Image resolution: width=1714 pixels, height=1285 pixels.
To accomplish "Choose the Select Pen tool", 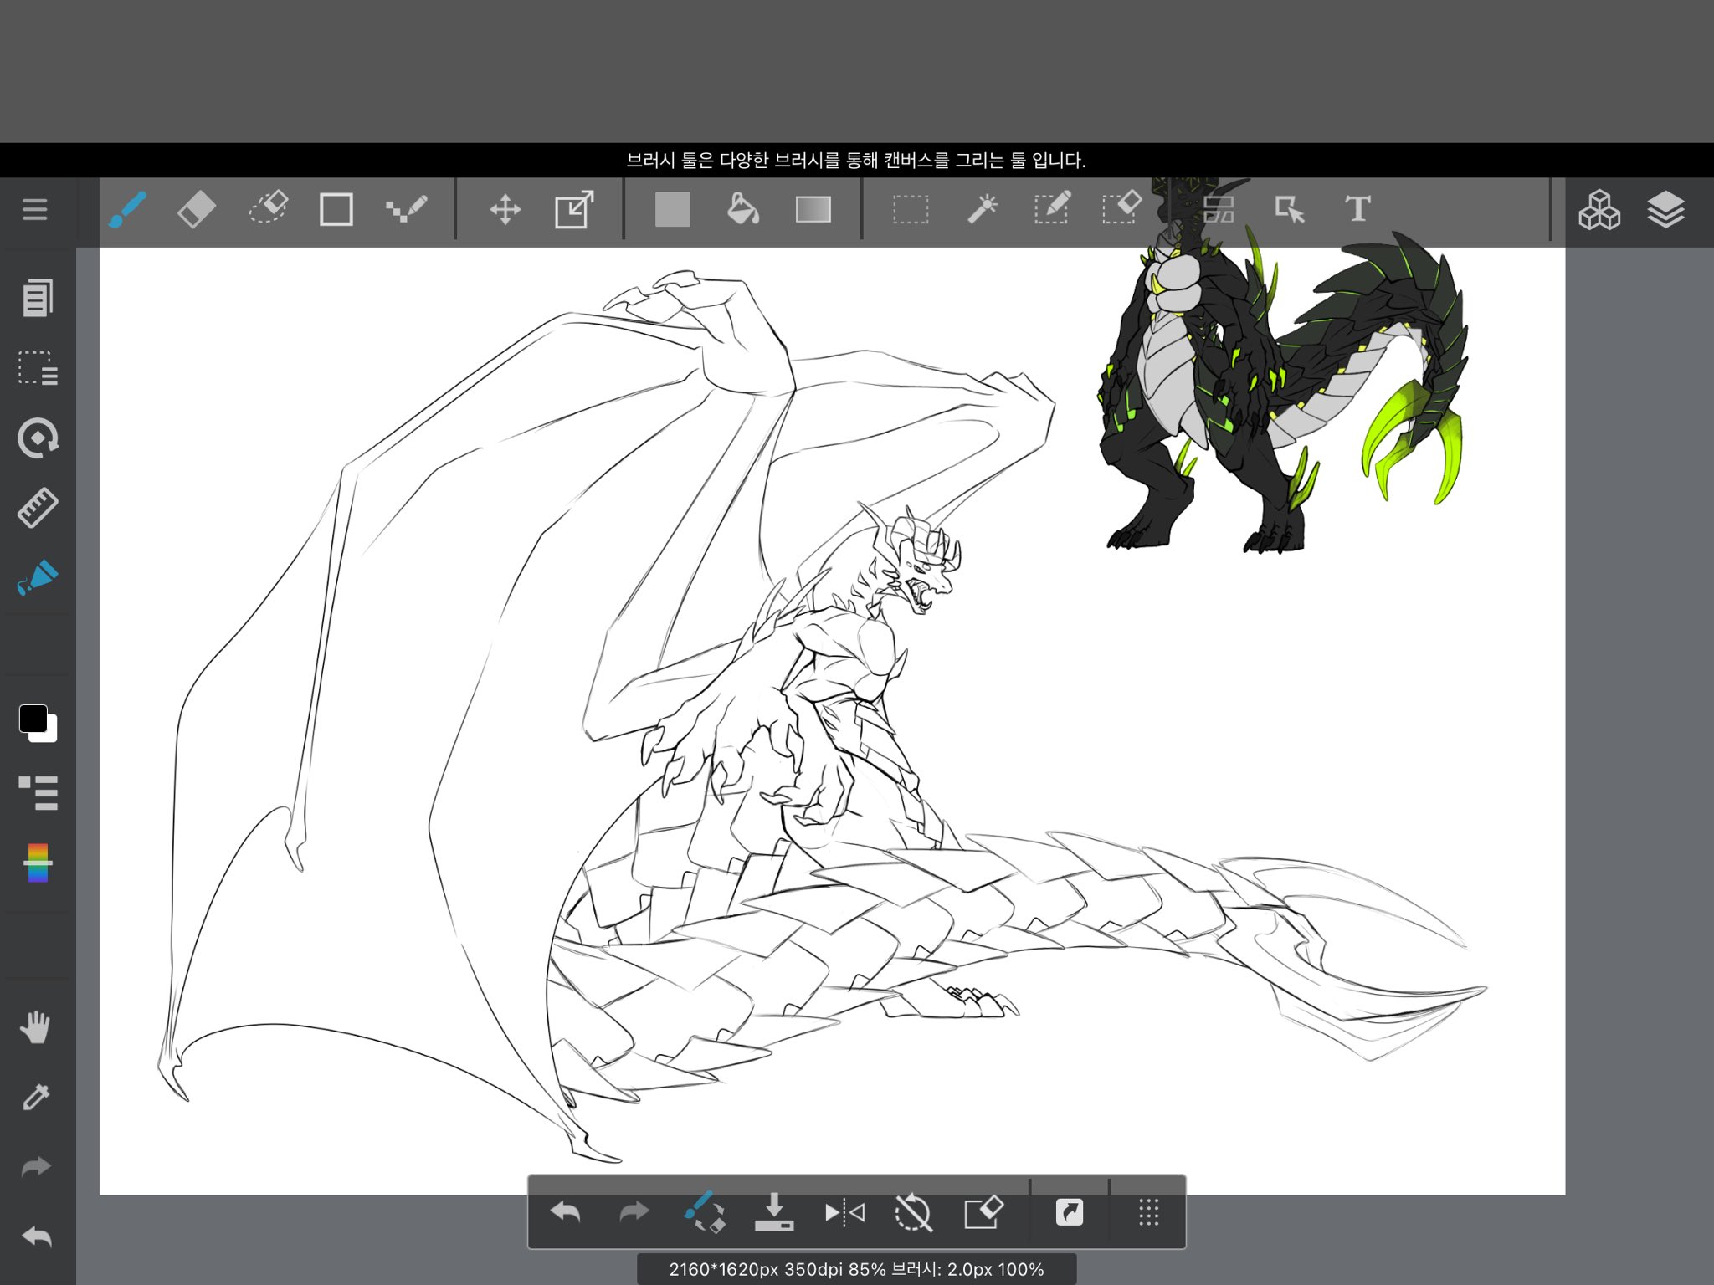I will pos(1052,209).
